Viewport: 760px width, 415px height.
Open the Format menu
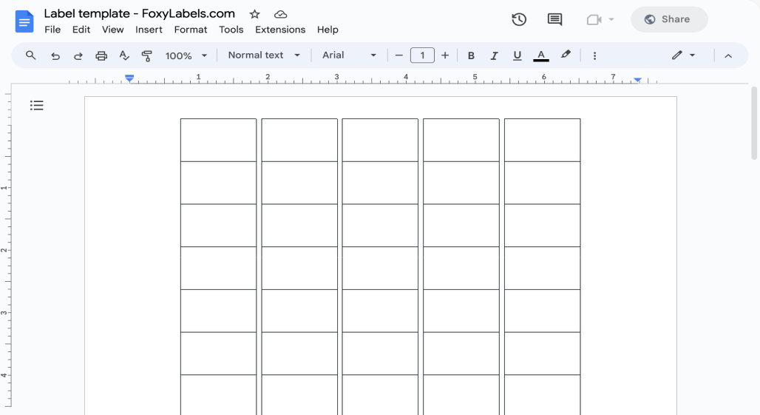[191, 30]
